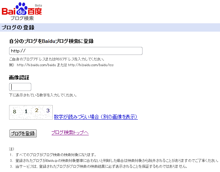Focus the blog URL input field
This screenshot has height=172, width=220.
[76, 51]
